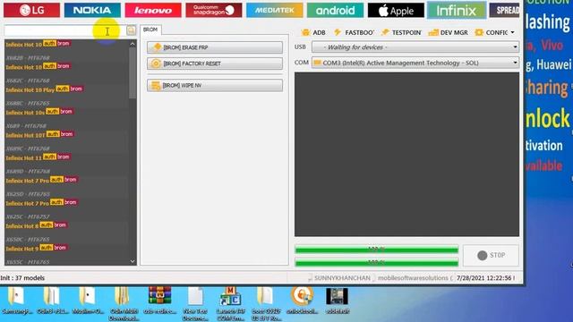Select the Infinix brand module
573x322 pixels.
(457, 10)
